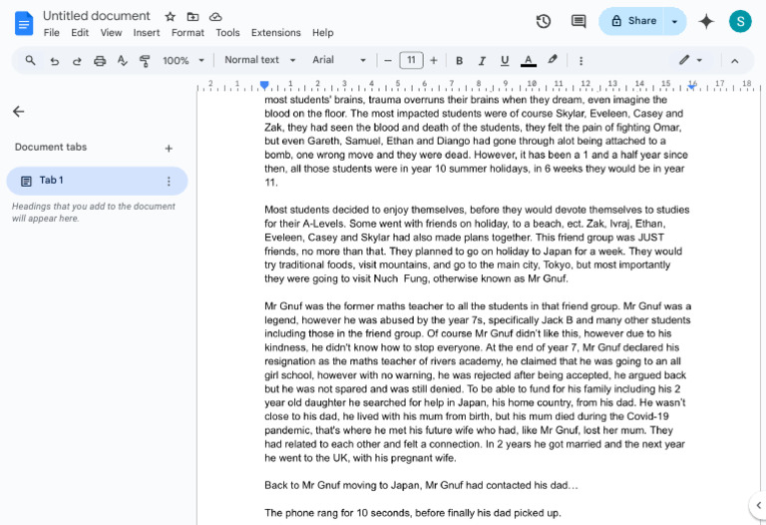Open the editing mode pencil dropdown
Image resolution: width=766 pixels, height=525 pixels.
690,60
